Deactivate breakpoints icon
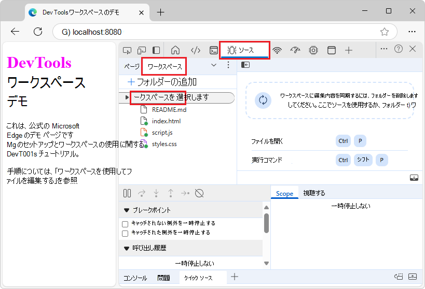425x289 pixels. coord(199,193)
